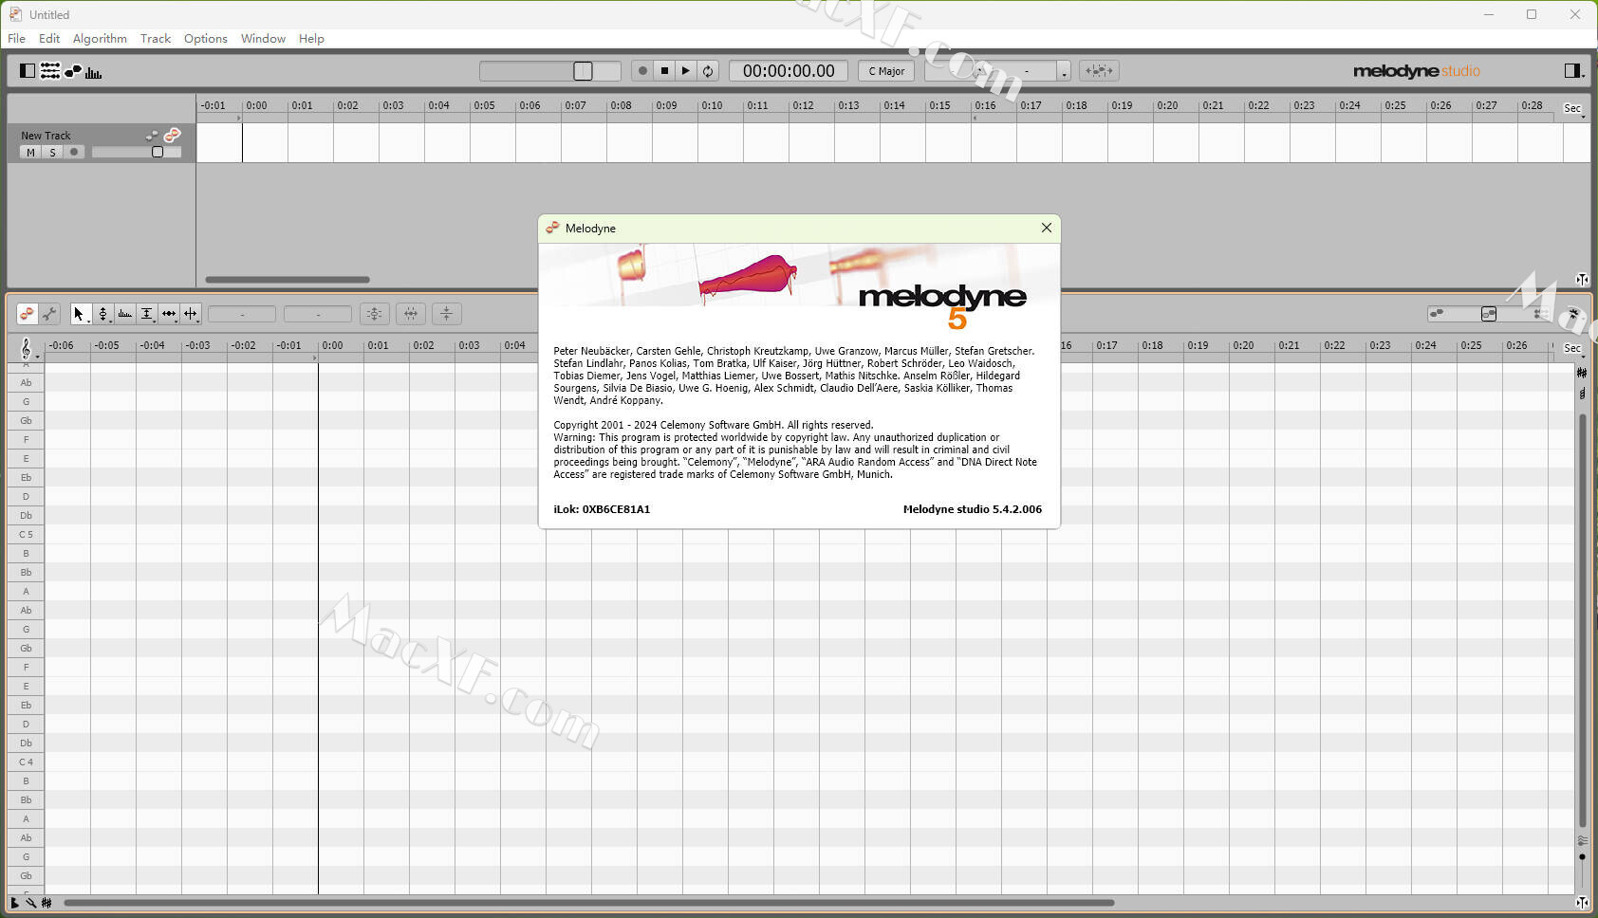Click the note editor vertical scrollbar
The width and height of the screenshot is (1598, 918).
click(x=1582, y=621)
